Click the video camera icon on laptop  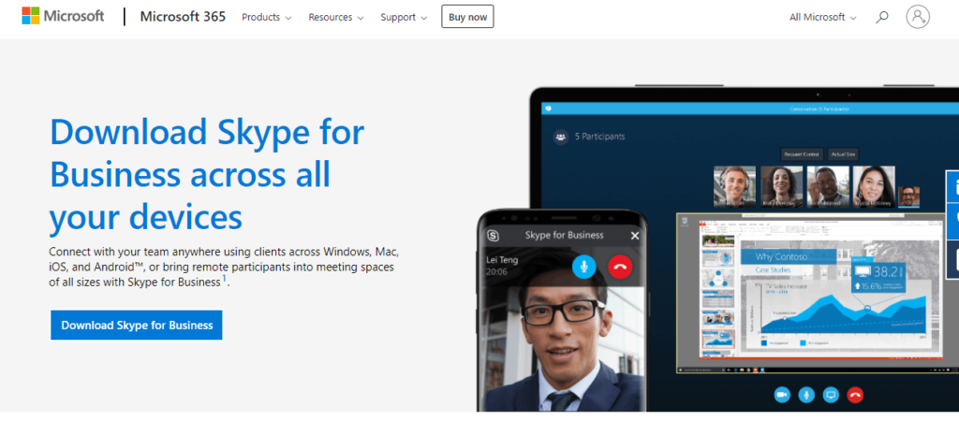[x=781, y=395]
